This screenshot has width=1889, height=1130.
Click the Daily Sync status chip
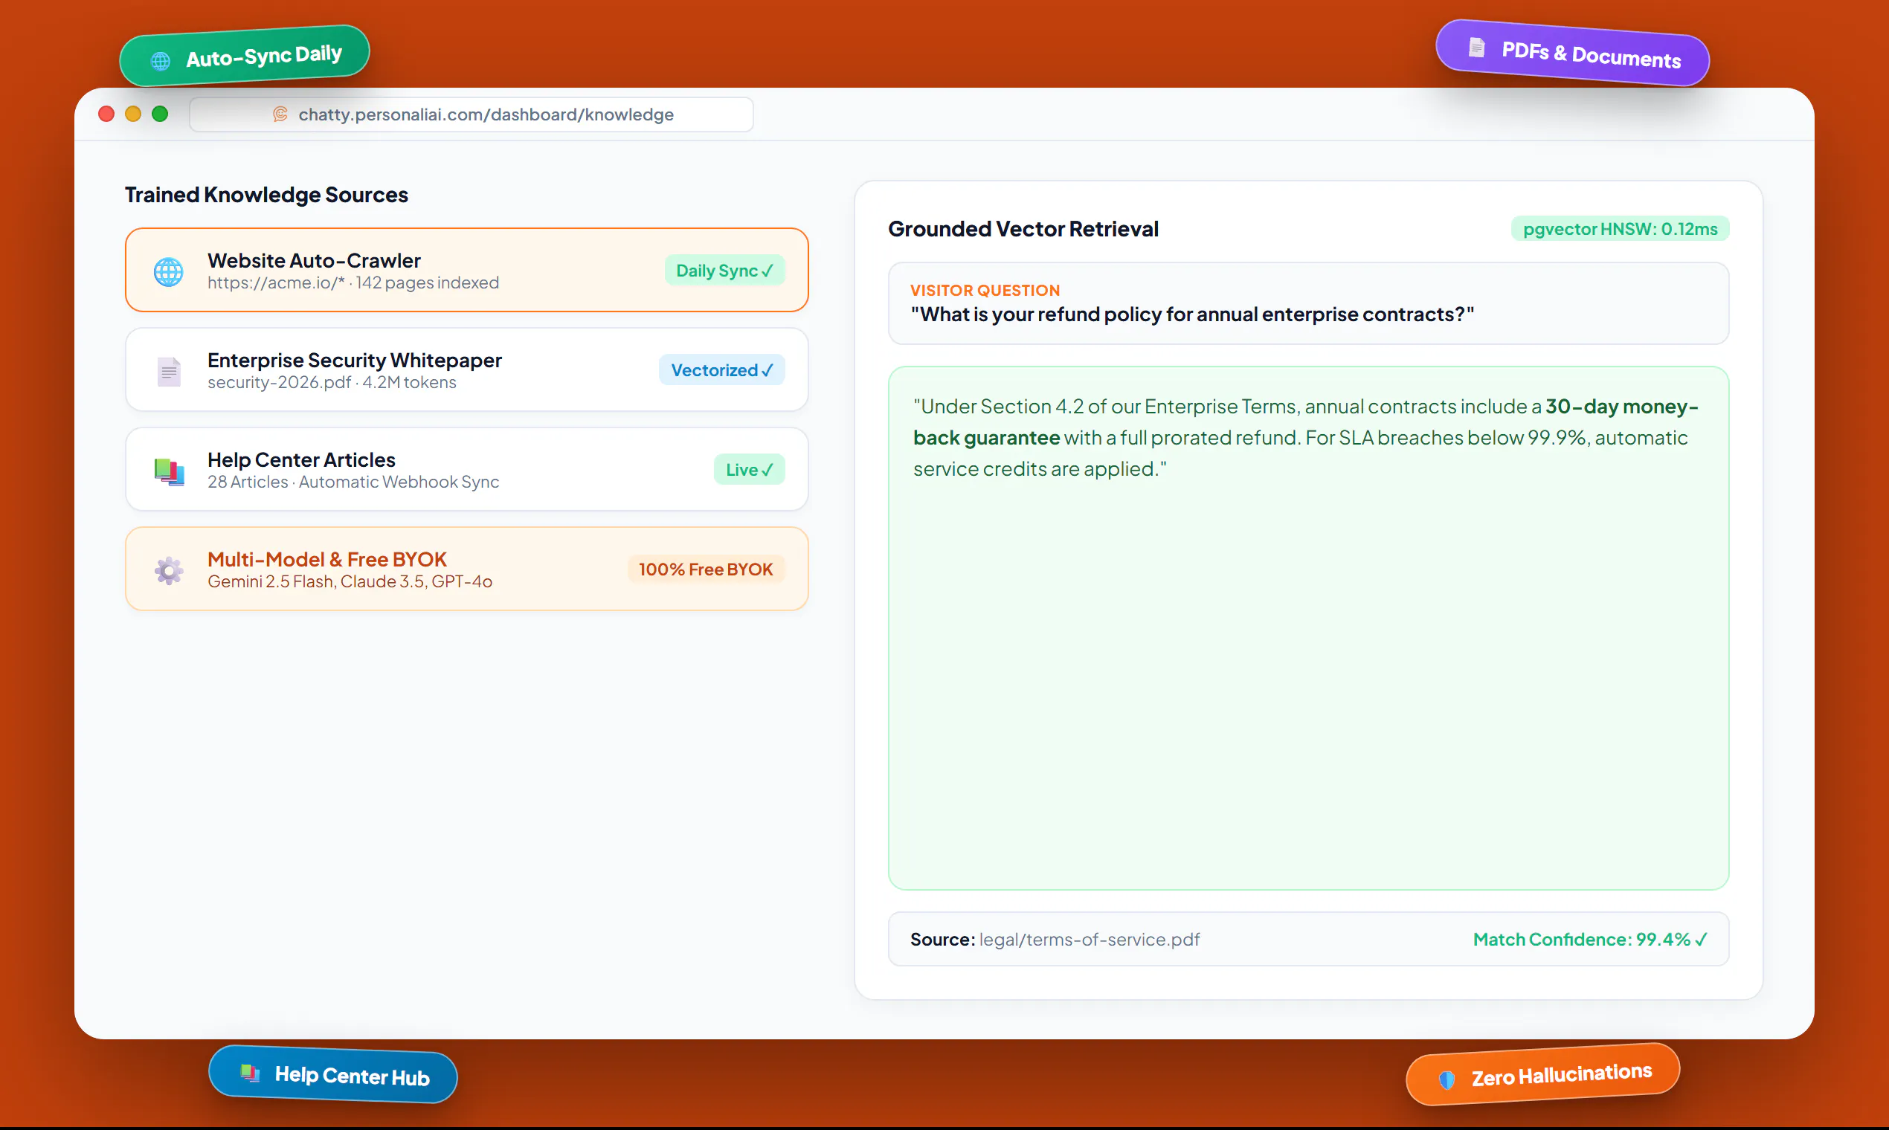point(724,271)
